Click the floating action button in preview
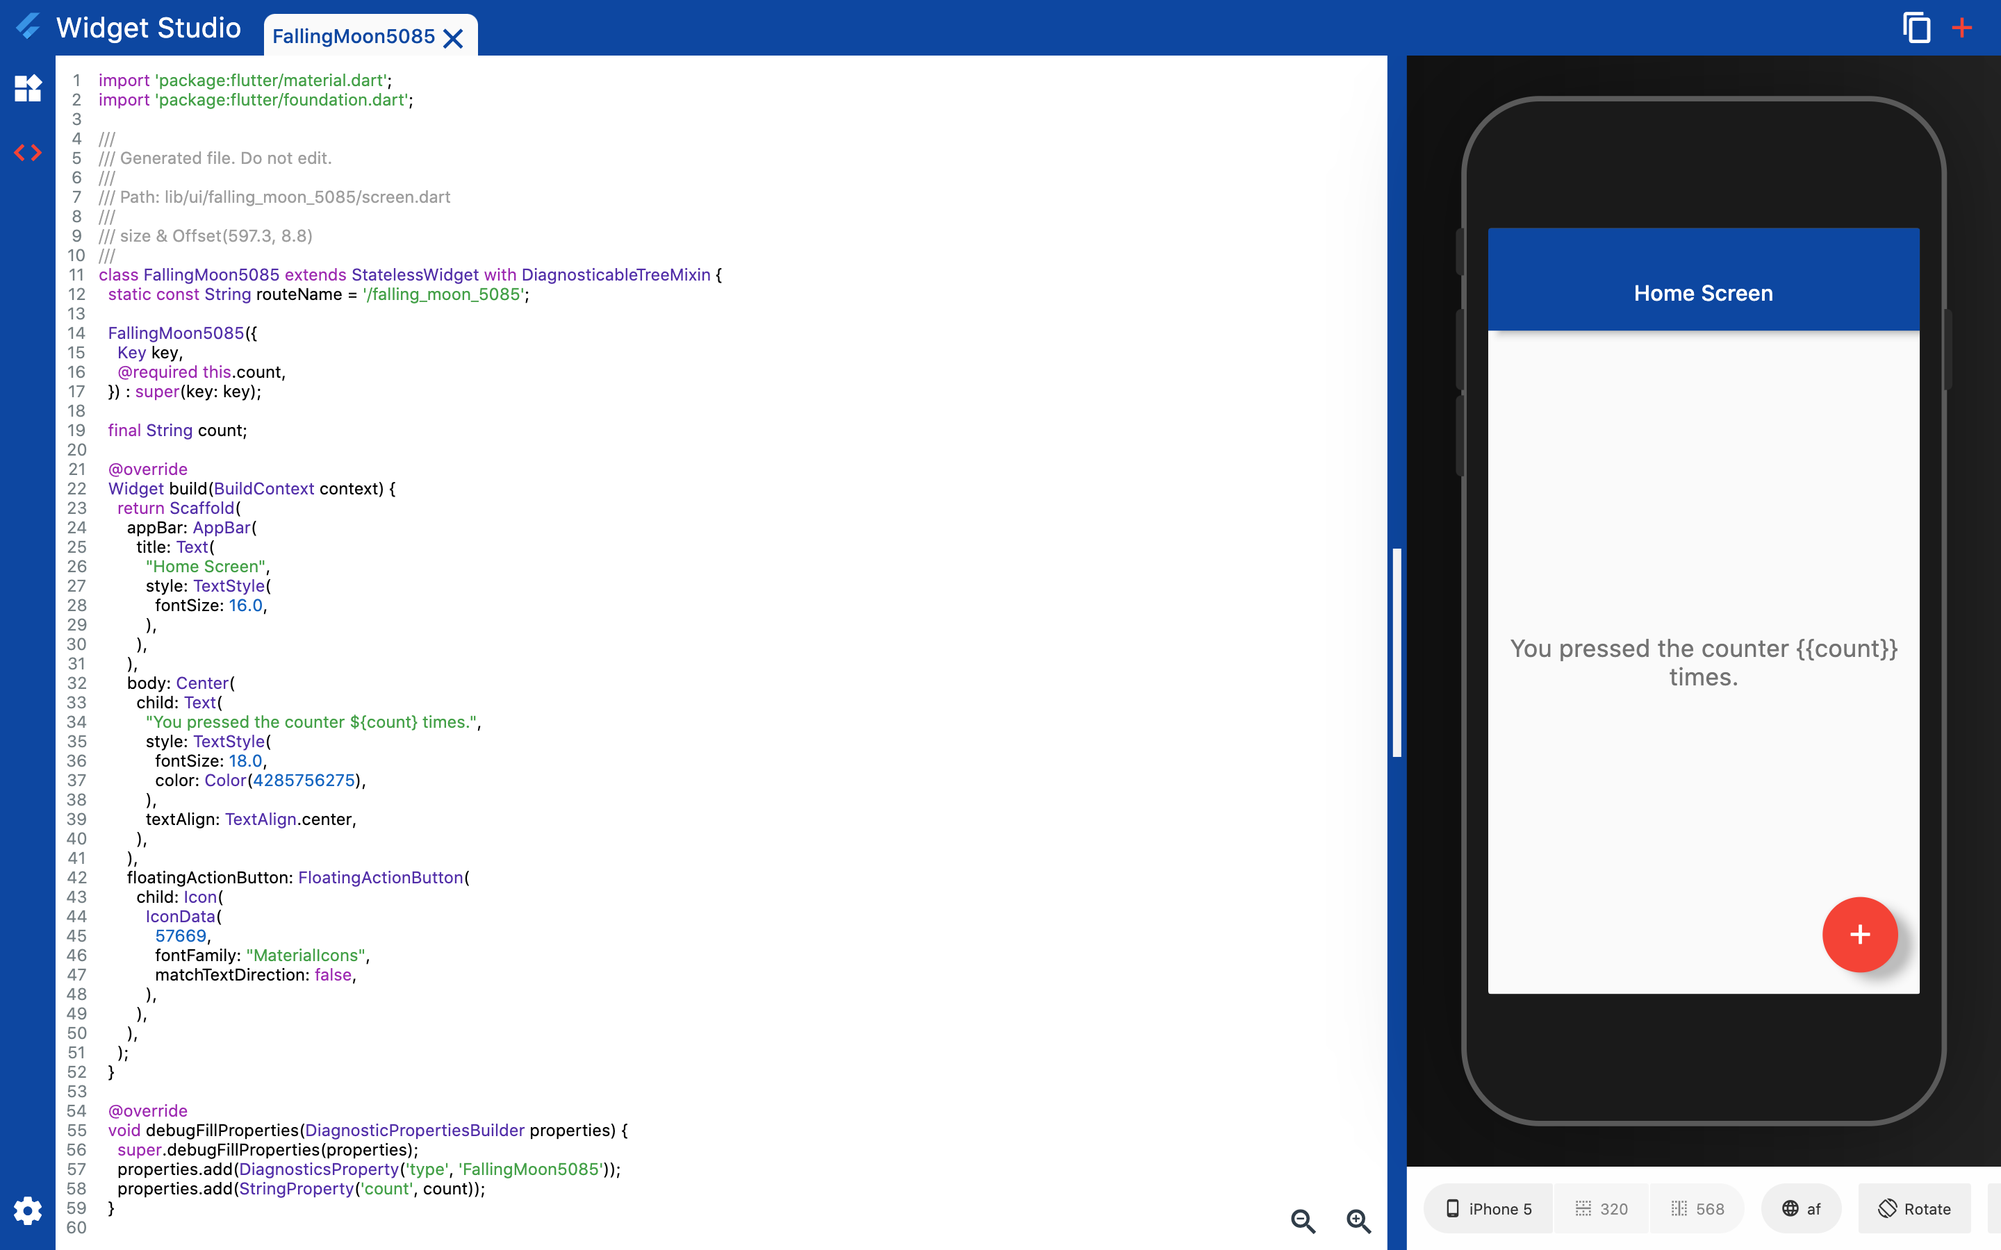The height and width of the screenshot is (1250, 2001). pos(1860,933)
